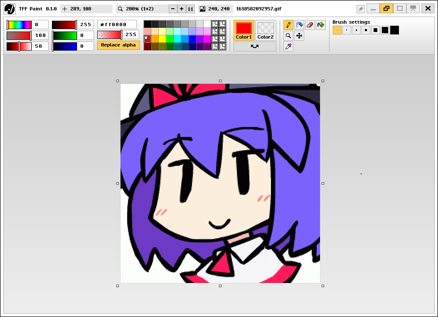Pick the dark green palette swatch
Screen dimensions: 438x317
click(x=170, y=46)
